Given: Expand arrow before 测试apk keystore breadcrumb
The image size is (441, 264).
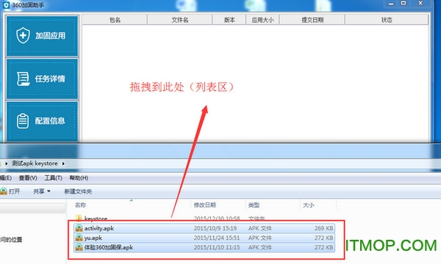Looking at the screenshot, I should tap(6, 164).
